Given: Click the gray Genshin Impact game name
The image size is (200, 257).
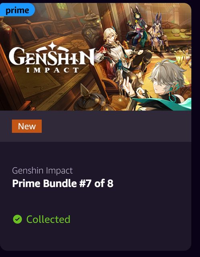Looking at the screenshot, I should [42, 171].
